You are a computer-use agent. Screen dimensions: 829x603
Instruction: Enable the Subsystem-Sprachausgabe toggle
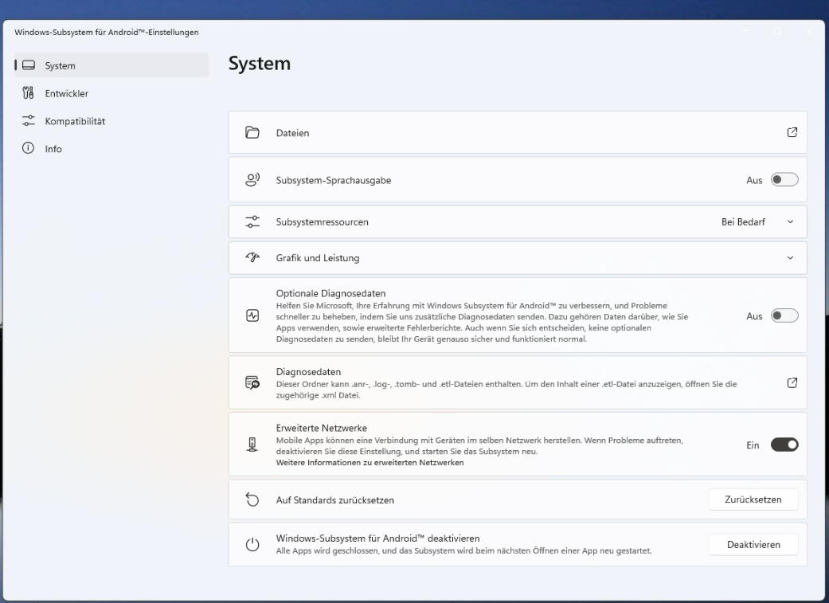pos(784,180)
